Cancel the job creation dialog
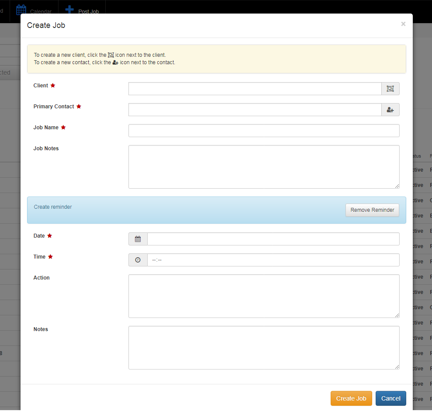 [391, 398]
